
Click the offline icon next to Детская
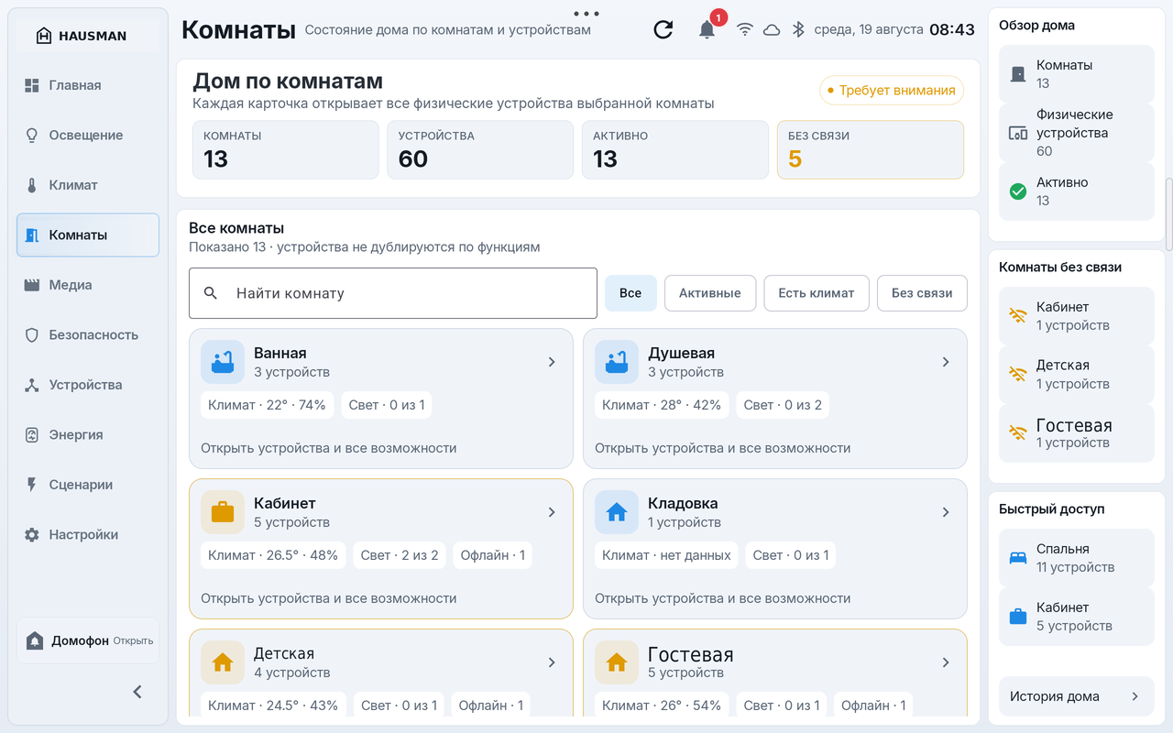[1017, 374]
